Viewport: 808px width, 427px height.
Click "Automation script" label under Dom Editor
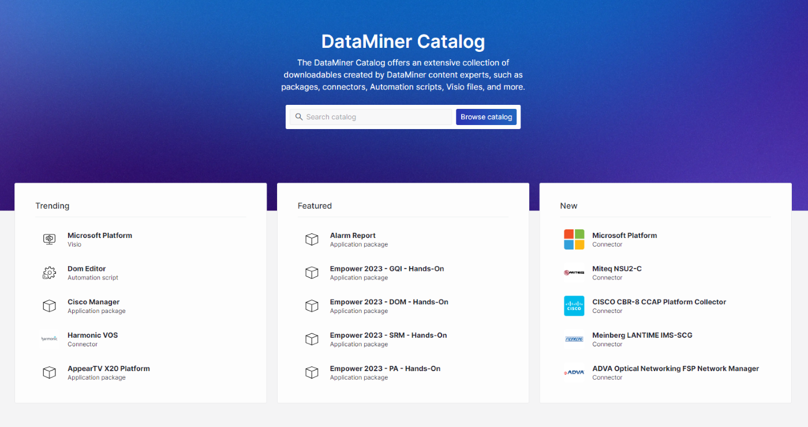pyautogui.click(x=93, y=278)
